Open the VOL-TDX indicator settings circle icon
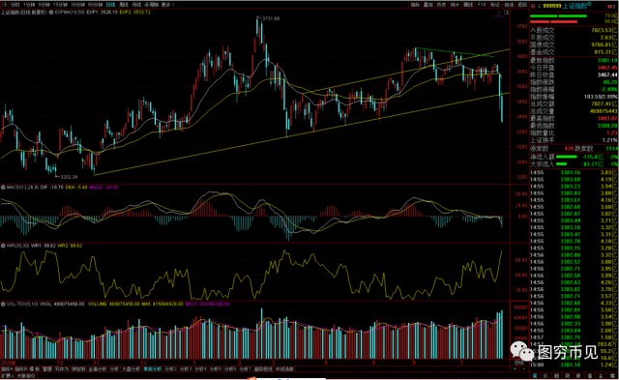The image size is (619, 380). 3,305
